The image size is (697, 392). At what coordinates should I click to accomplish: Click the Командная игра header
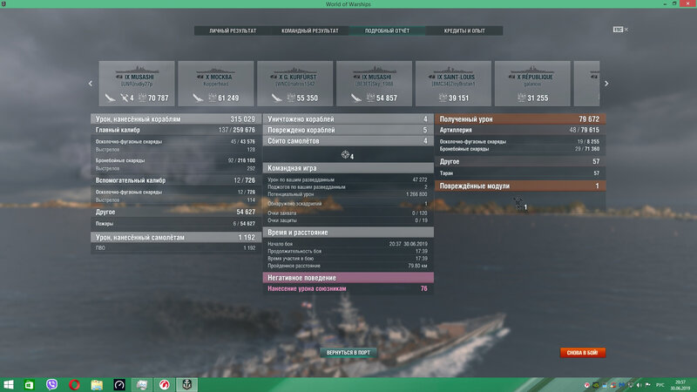coord(348,168)
